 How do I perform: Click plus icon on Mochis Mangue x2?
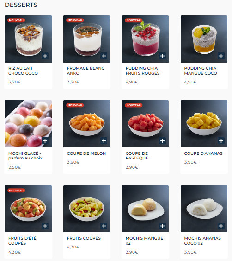tap(163, 226)
